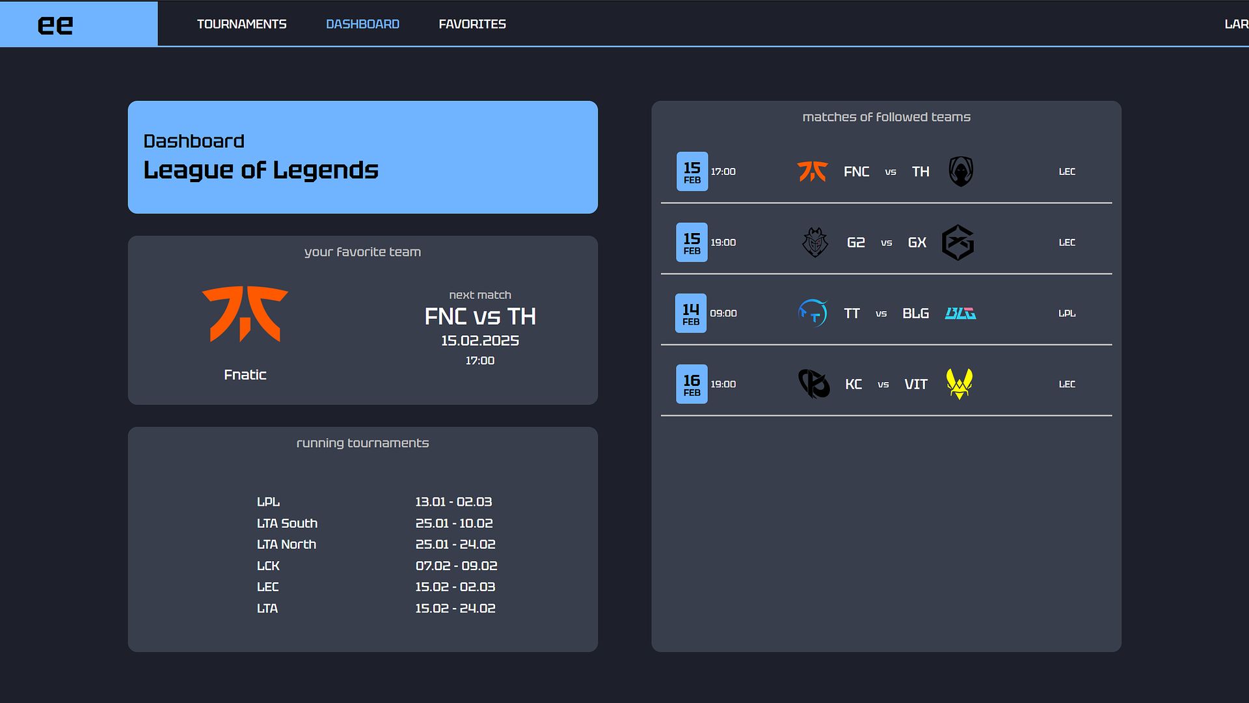Image resolution: width=1249 pixels, height=703 pixels.
Task: Click the Fnatic logo in FNC match row
Action: point(813,171)
